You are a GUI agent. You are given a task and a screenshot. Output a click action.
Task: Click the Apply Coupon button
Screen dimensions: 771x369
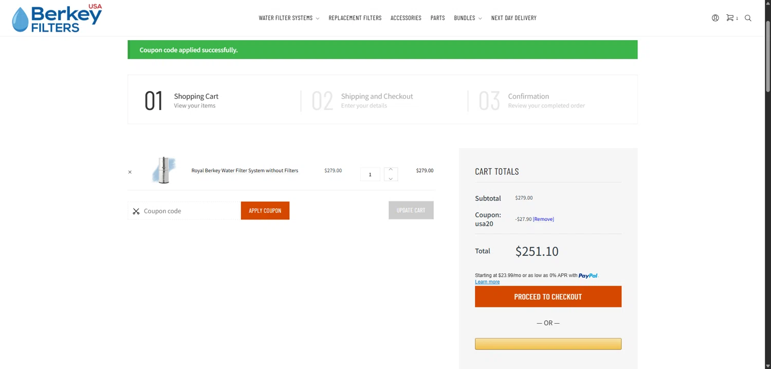(x=265, y=211)
